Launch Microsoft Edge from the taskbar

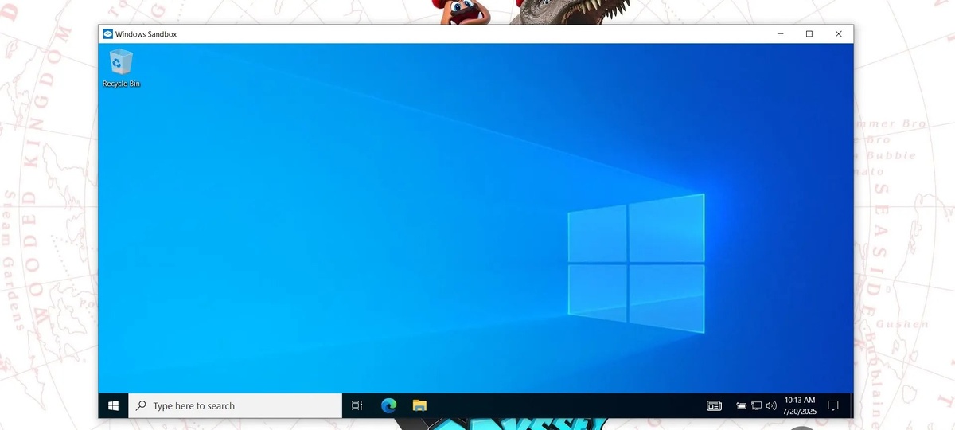[x=388, y=405]
